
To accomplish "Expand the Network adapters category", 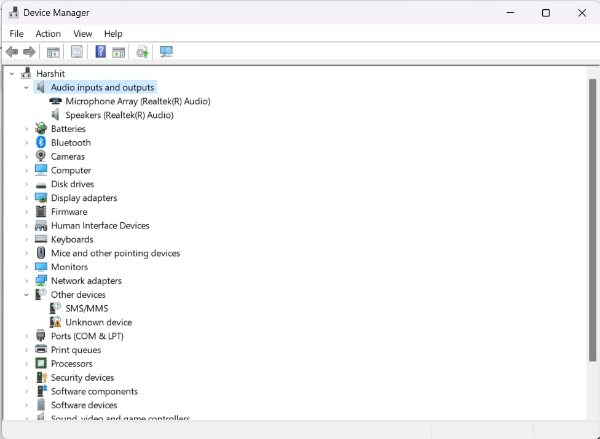I will 26,281.
